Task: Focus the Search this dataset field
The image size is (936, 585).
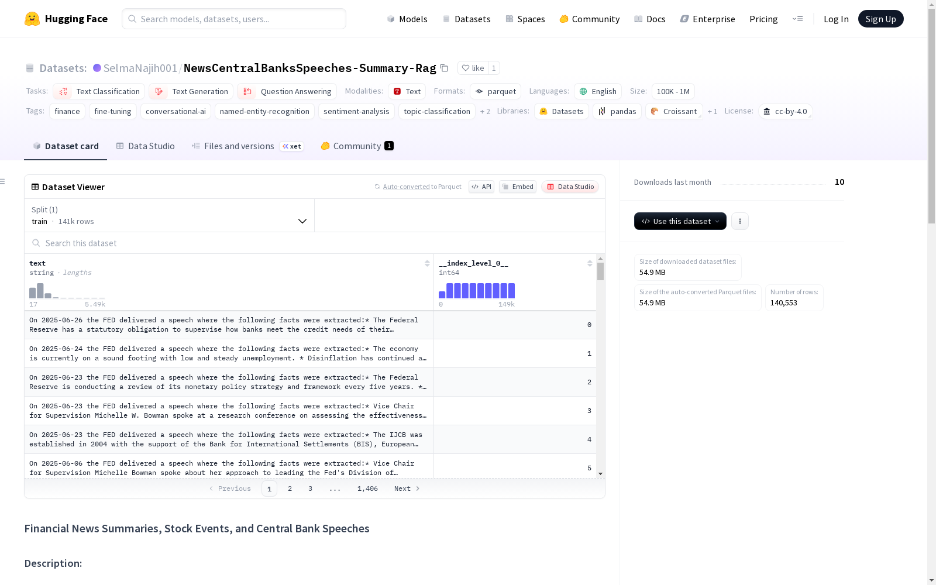Action: (x=315, y=243)
